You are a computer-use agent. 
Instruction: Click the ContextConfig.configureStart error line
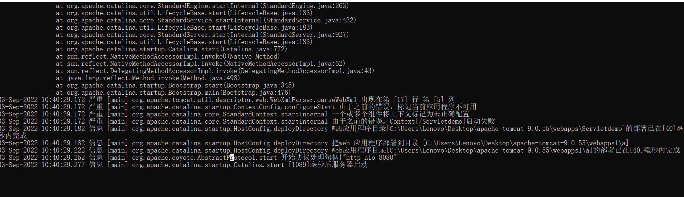pyautogui.click(x=238, y=107)
